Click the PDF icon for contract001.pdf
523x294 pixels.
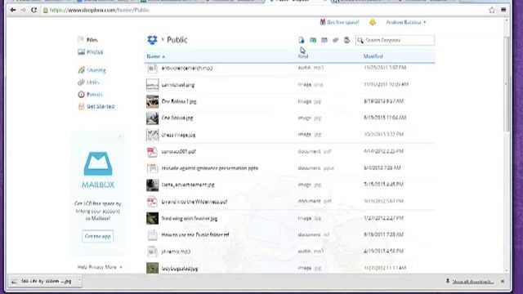click(153, 152)
